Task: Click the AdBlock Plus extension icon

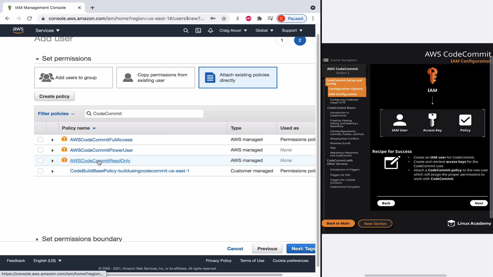Action: click(x=248, y=18)
